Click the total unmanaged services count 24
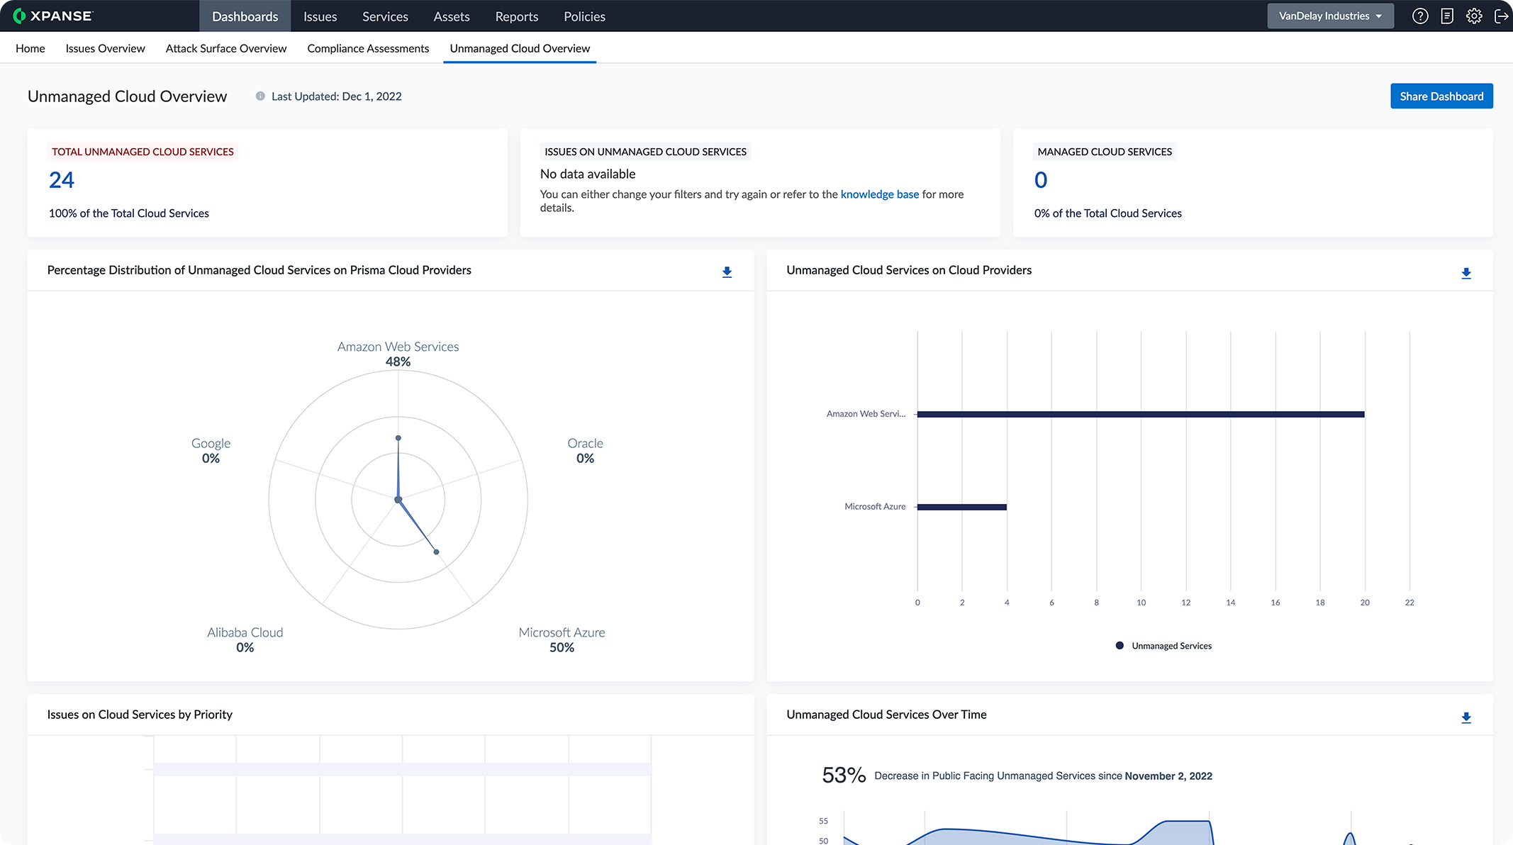 [62, 180]
